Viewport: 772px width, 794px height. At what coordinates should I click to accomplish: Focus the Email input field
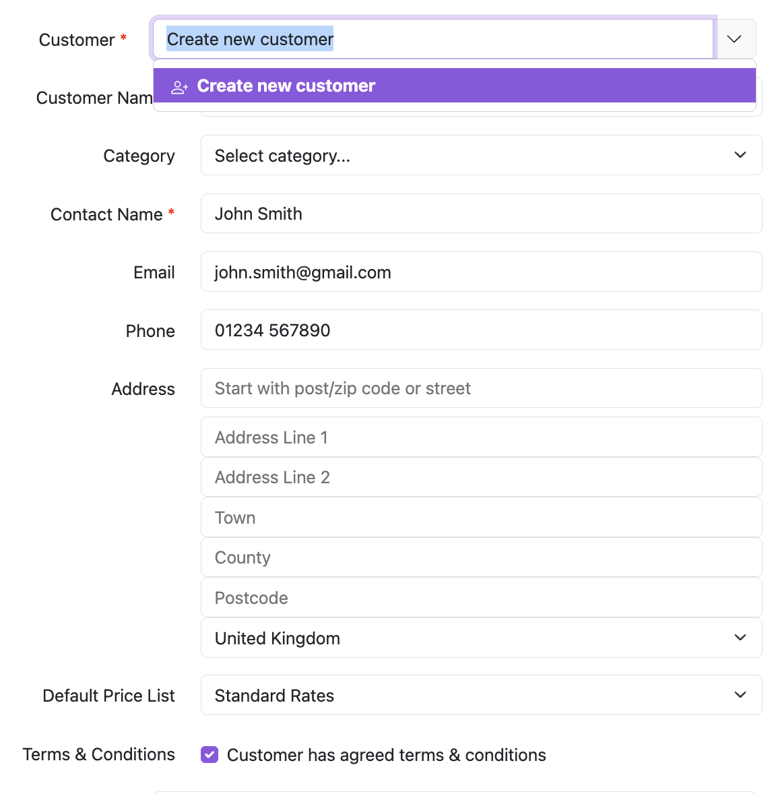pyautogui.click(x=481, y=272)
